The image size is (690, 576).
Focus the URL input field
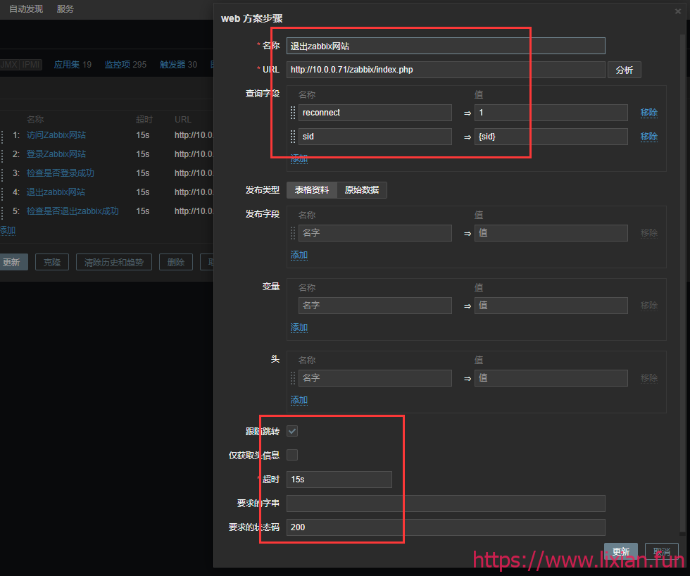click(x=446, y=70)
